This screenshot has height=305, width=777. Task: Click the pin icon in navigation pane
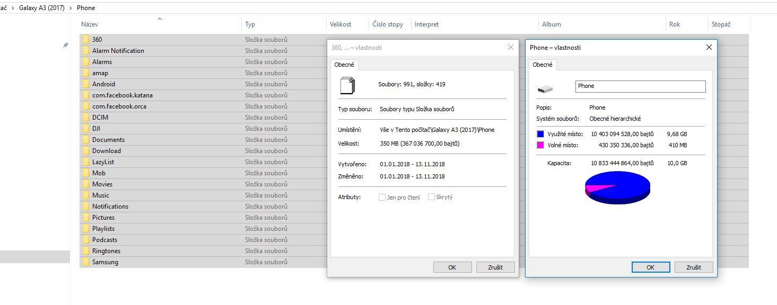tap(65, 46)
